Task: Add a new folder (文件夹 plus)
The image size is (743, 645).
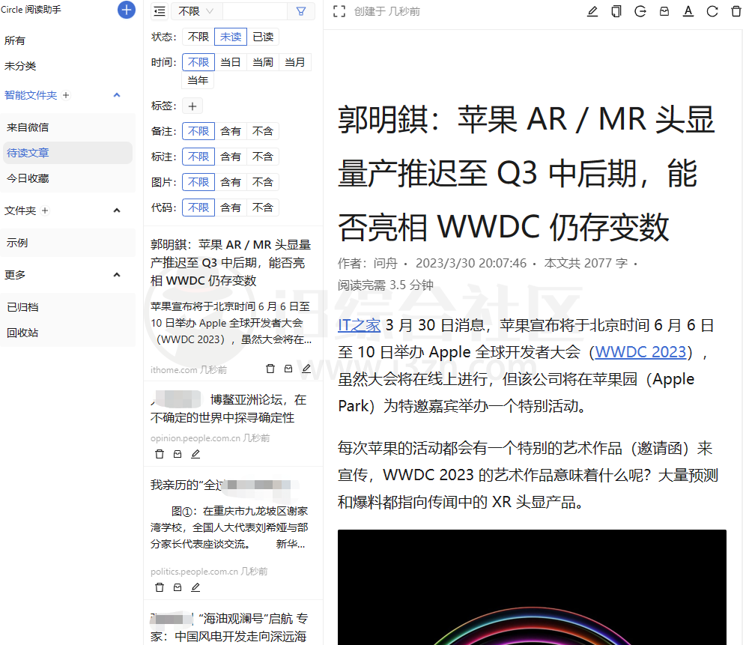Action: pyautogui.click(x=45, y=211)
